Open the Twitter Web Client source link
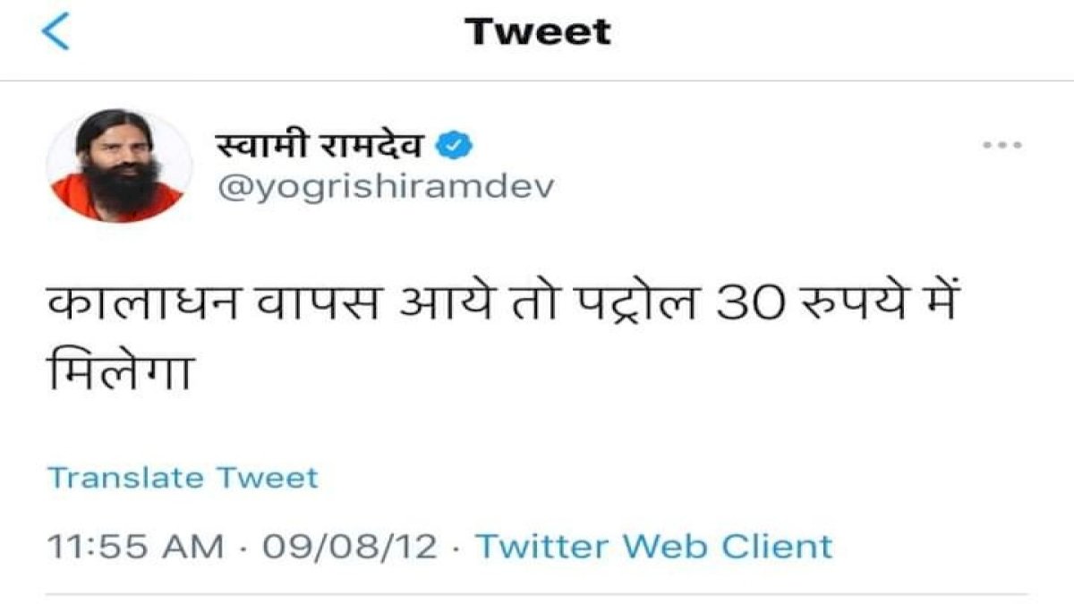The height and width of the screenshot is (604, 1074). coord(653,545)
